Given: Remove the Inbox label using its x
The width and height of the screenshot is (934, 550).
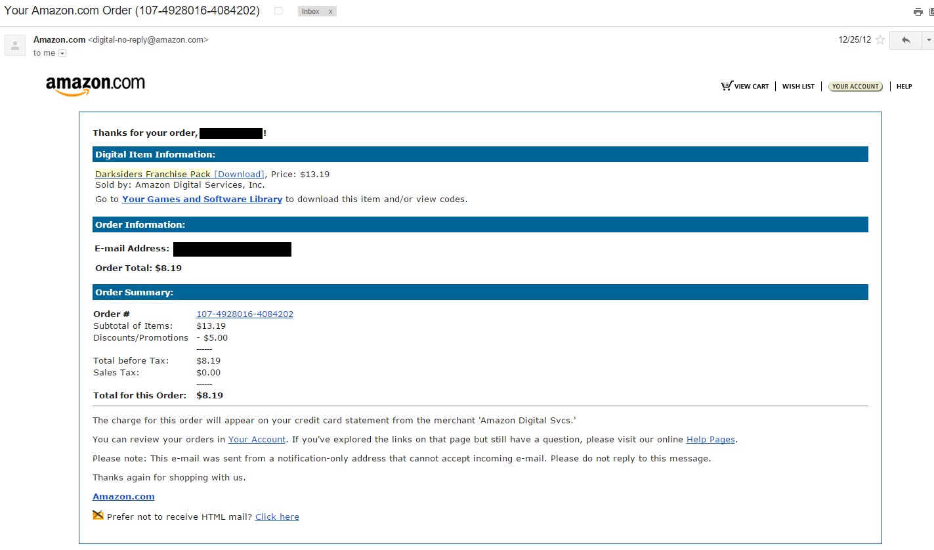Looking at the screenshot, I should 330,12.
